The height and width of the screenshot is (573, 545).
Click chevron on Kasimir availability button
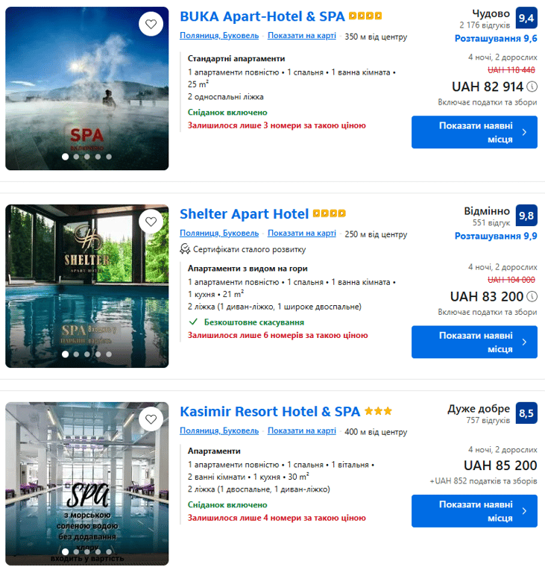pos(524,512)
